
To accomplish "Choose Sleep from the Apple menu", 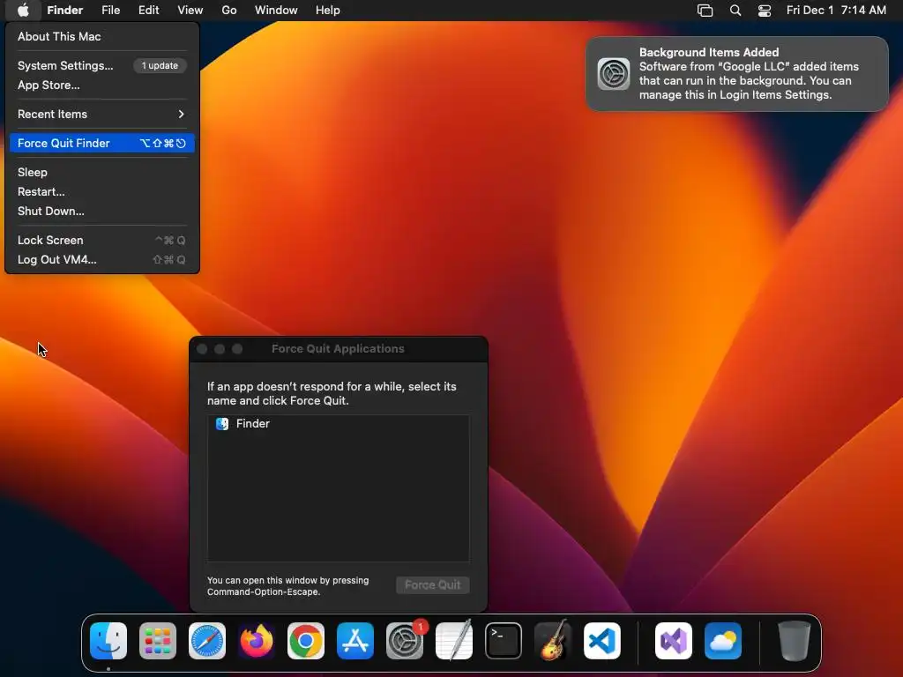I will (102, 172).
